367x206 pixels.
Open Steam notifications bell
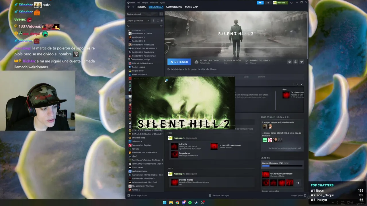point(268,3)
